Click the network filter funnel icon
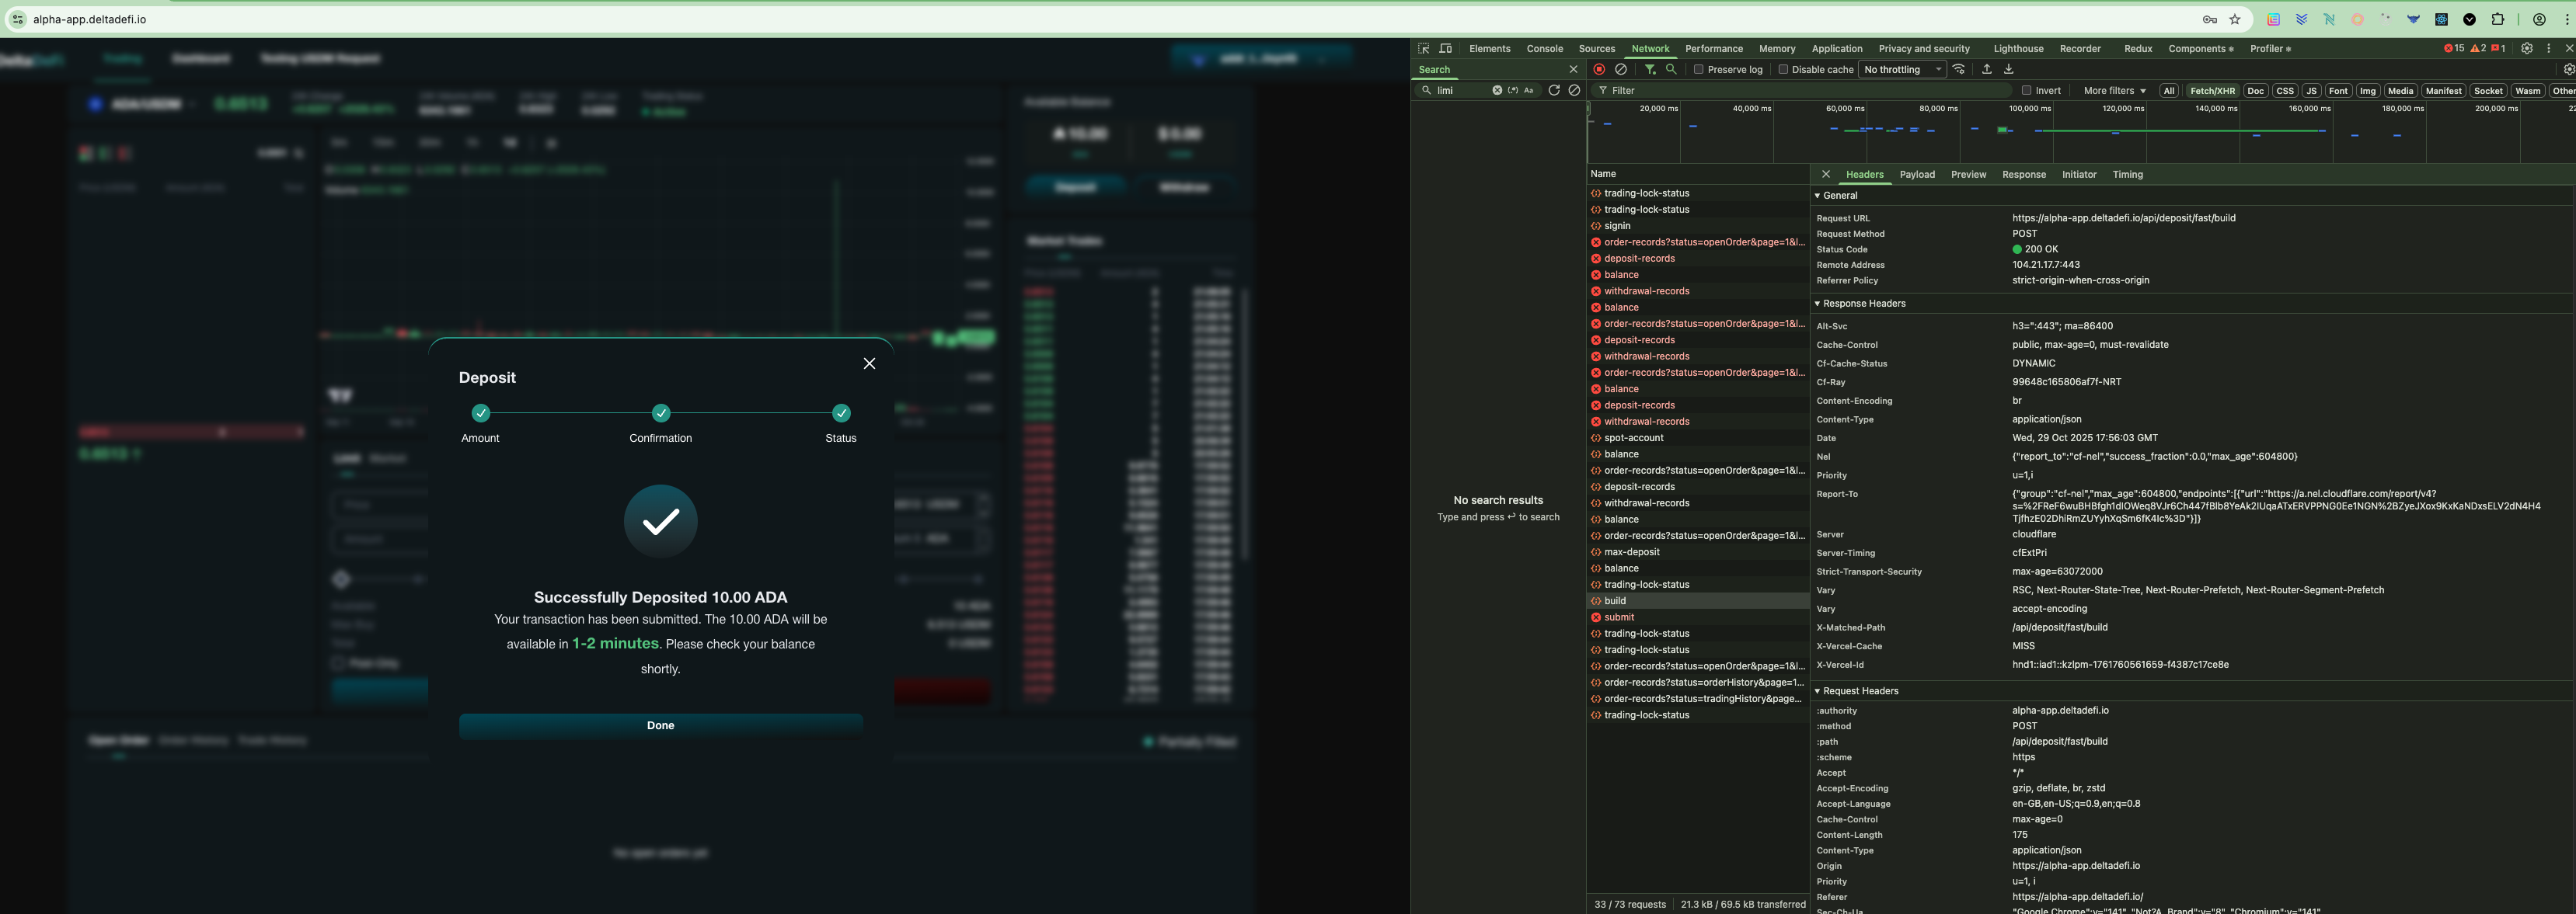Viewport: 2576px width, 914px height. (x=1650, y=69)
